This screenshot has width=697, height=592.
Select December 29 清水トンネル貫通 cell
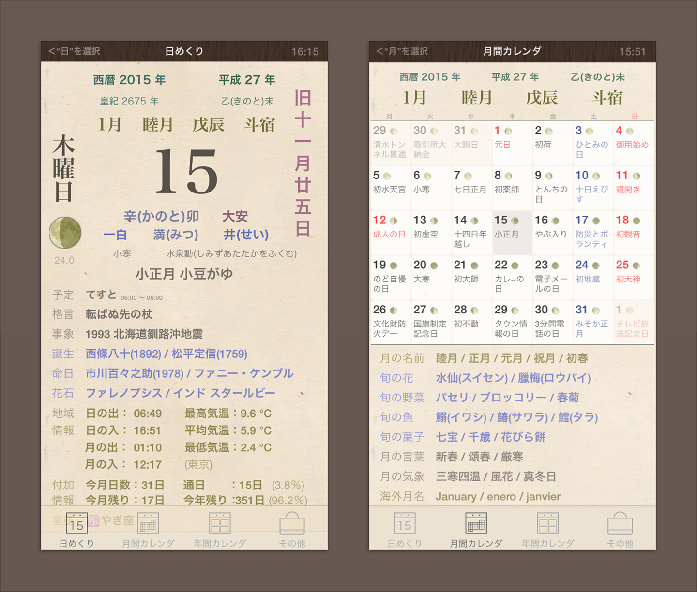391,144
